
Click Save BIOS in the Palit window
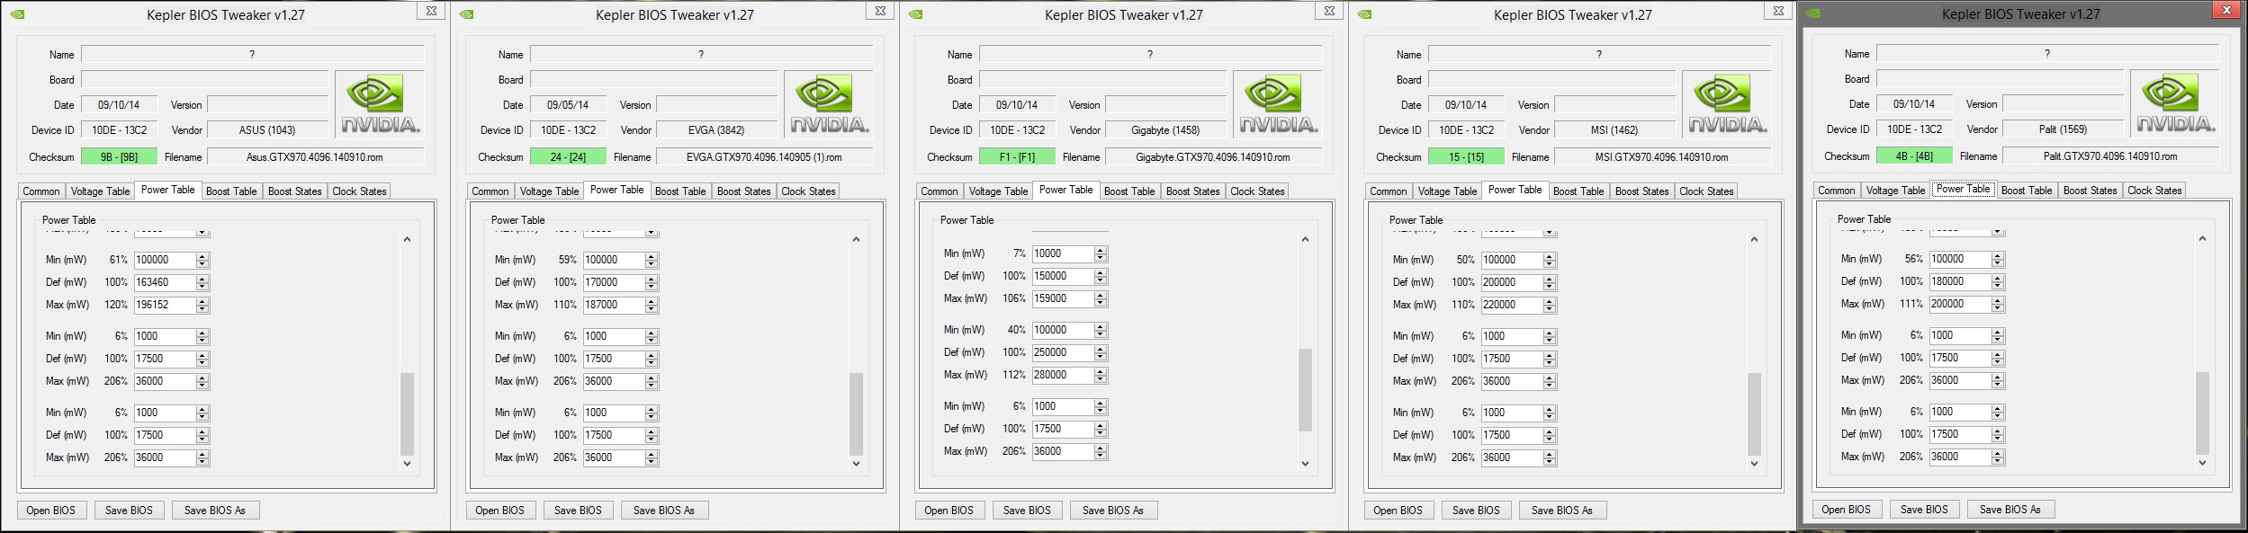(x=1924, y=510)
